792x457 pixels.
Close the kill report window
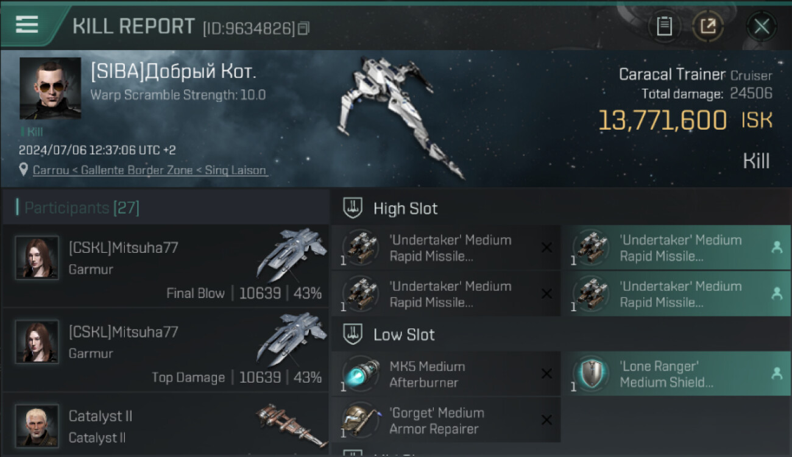(x=762, y=26)
